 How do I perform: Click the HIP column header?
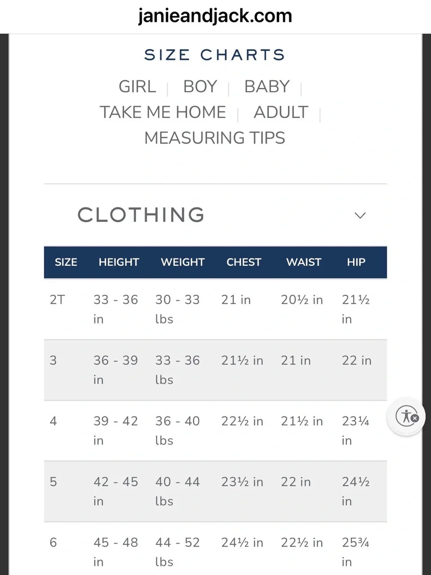(356, 262)
